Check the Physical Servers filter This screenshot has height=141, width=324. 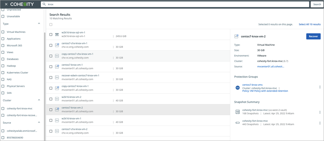pos(3,86)
